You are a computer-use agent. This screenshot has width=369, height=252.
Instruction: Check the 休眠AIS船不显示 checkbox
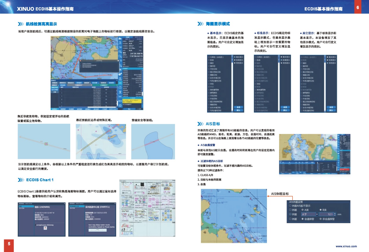point(290,206)
